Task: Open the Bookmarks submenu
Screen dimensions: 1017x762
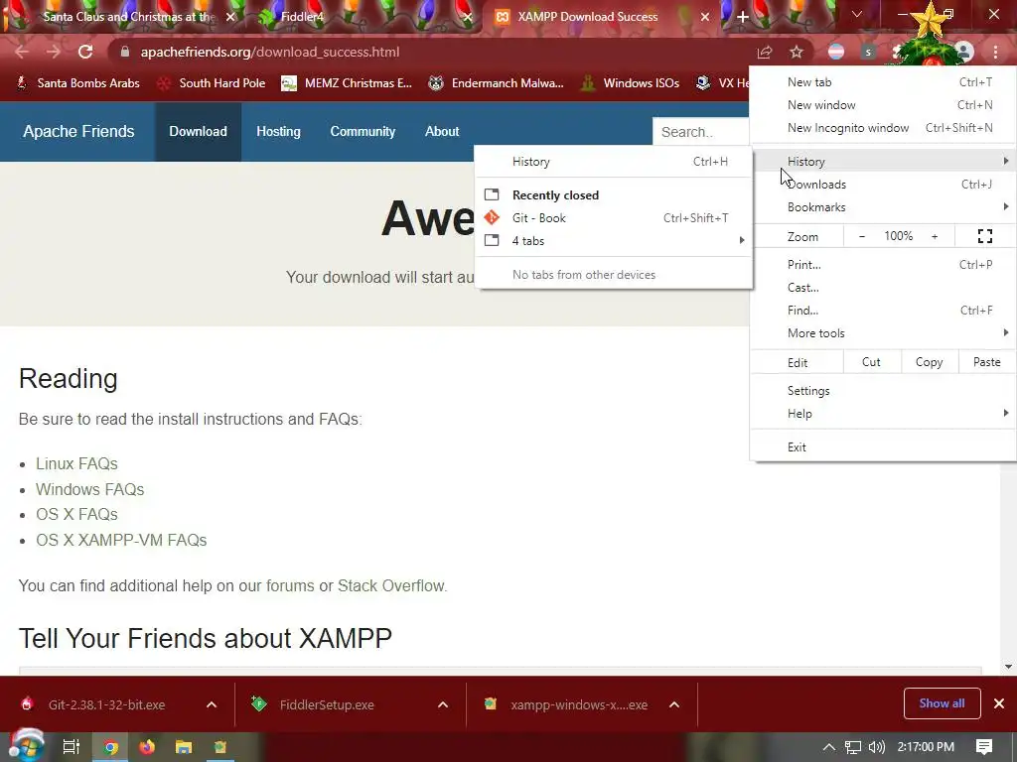Action: [x=883, y=206]
